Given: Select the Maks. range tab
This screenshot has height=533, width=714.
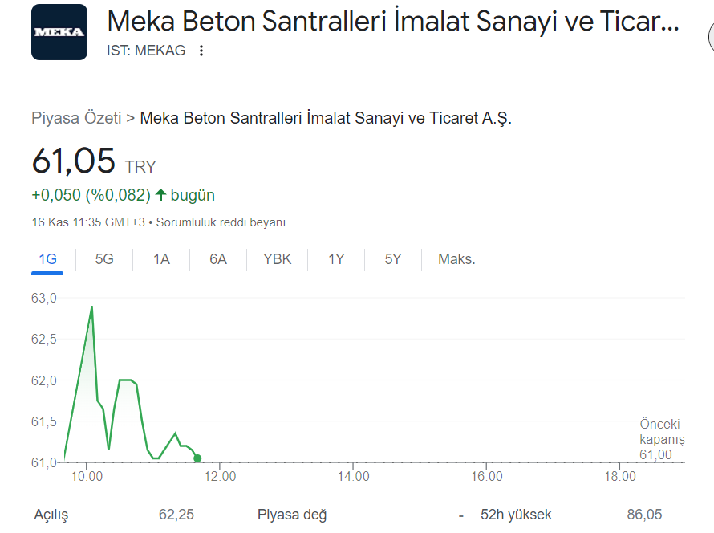Looking at the screenshot, I should click(x=456, y=259).
